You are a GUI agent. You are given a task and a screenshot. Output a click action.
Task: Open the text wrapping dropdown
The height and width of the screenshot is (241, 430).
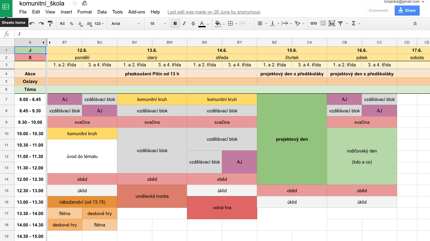(x=287, y=24)
